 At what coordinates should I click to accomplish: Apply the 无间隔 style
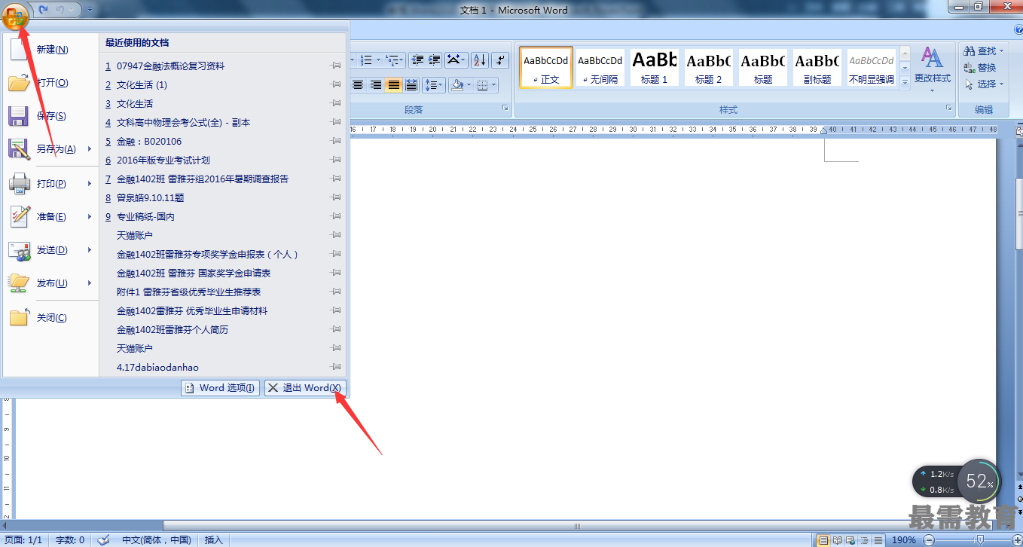point(600,66)
